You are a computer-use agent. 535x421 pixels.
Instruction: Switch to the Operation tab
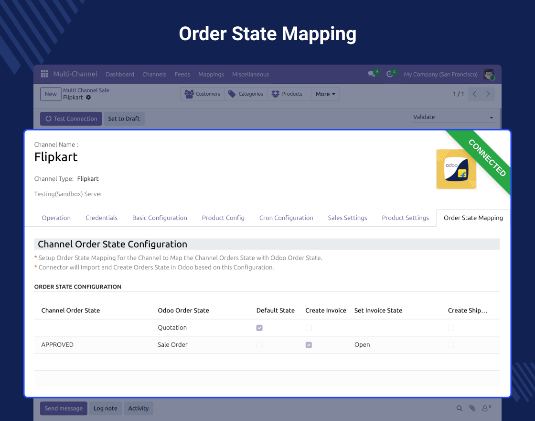pos(56,218)
